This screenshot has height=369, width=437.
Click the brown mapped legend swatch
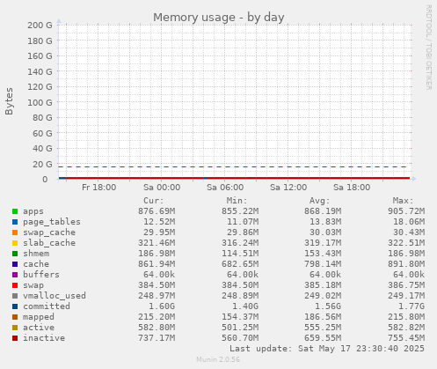pos(15,317)
